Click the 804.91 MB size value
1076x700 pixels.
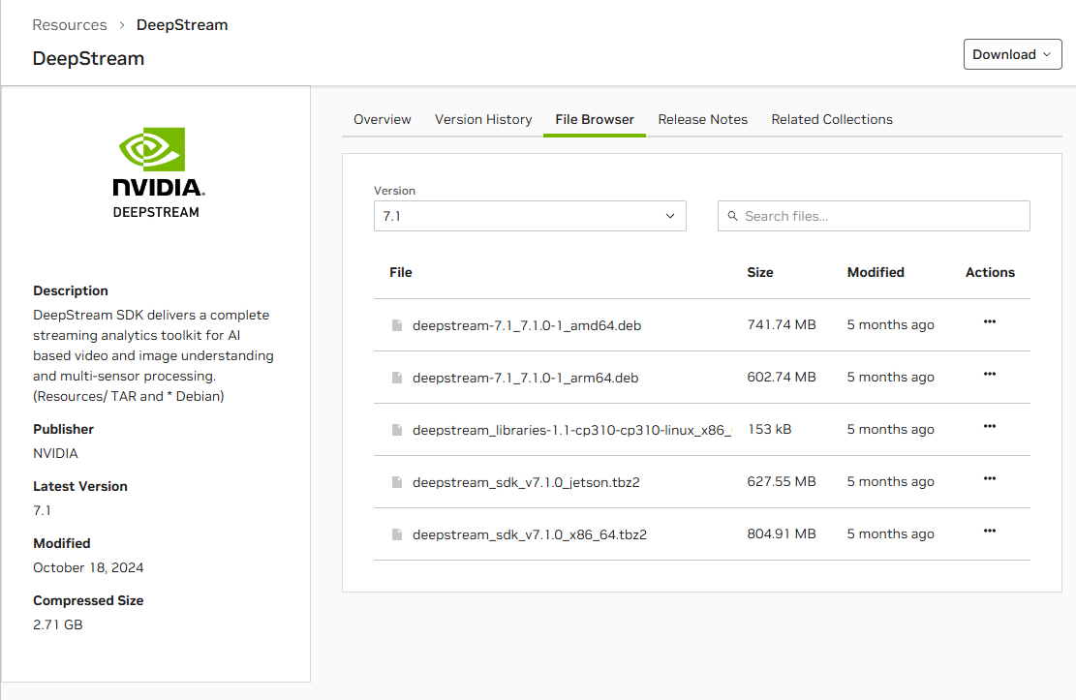[x=781, y=533]
